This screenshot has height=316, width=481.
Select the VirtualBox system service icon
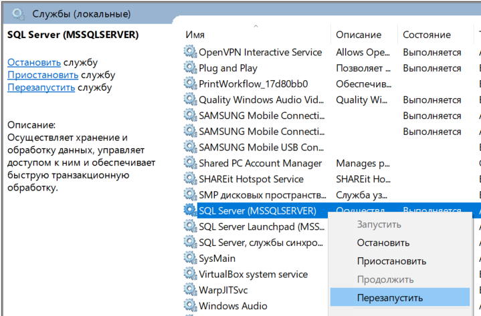click(190, 275)
